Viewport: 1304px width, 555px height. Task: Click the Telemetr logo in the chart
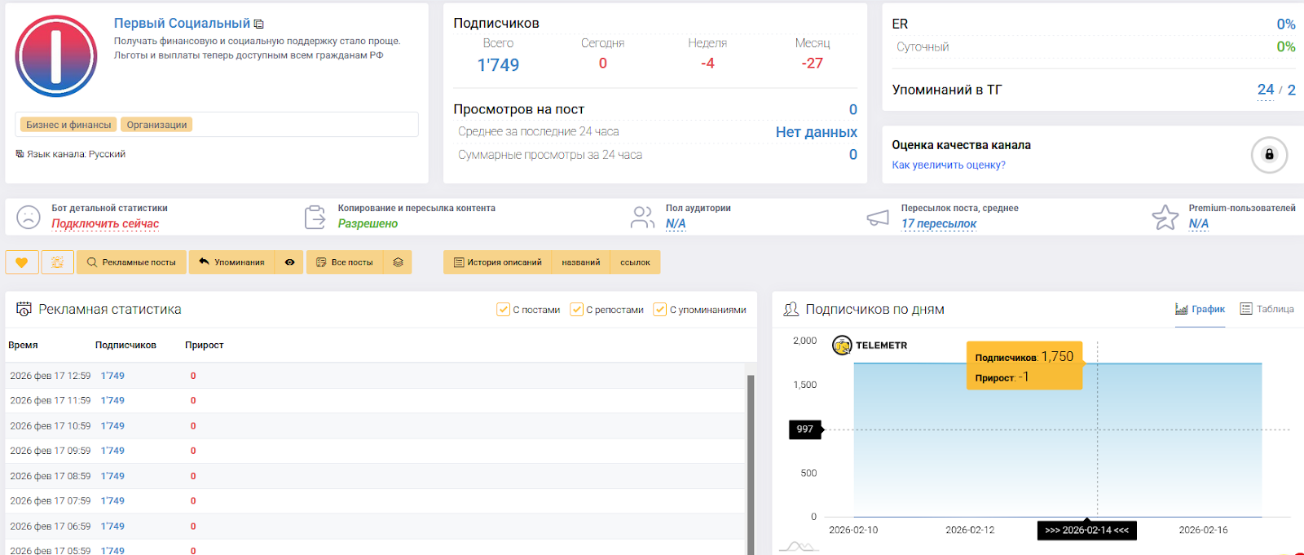point(870,346)
